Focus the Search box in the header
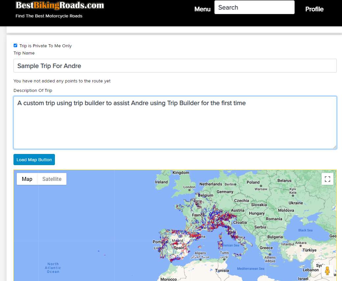This screenshot has width=342, height=281. click(x=254, y=7)
